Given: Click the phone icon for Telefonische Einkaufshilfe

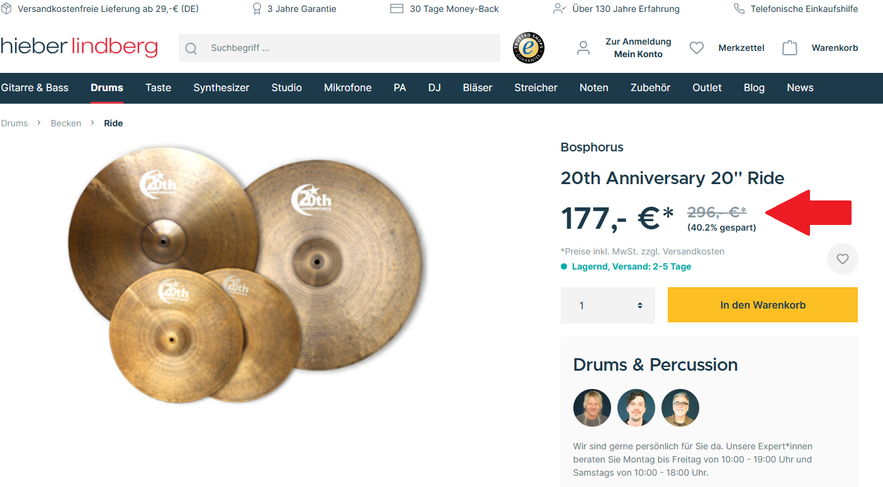Looking at the screenshot, I should coord(739,9).
